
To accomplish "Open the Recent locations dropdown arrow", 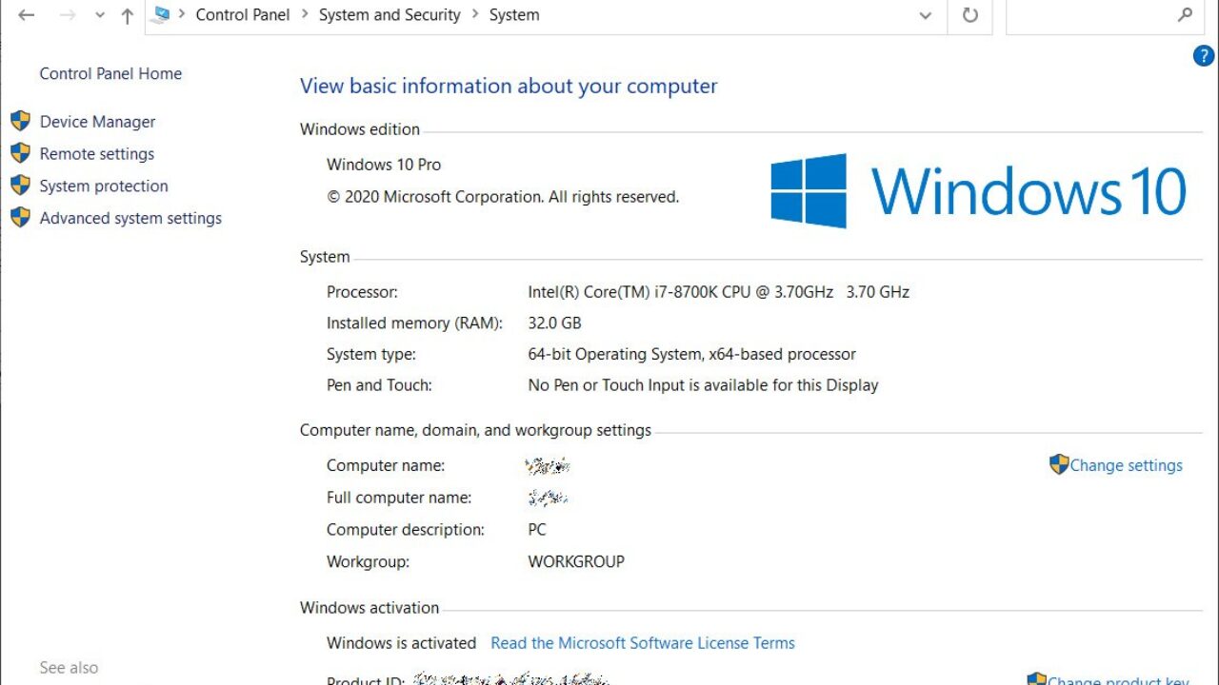I will pyautogui.click(x=100, y=15).
